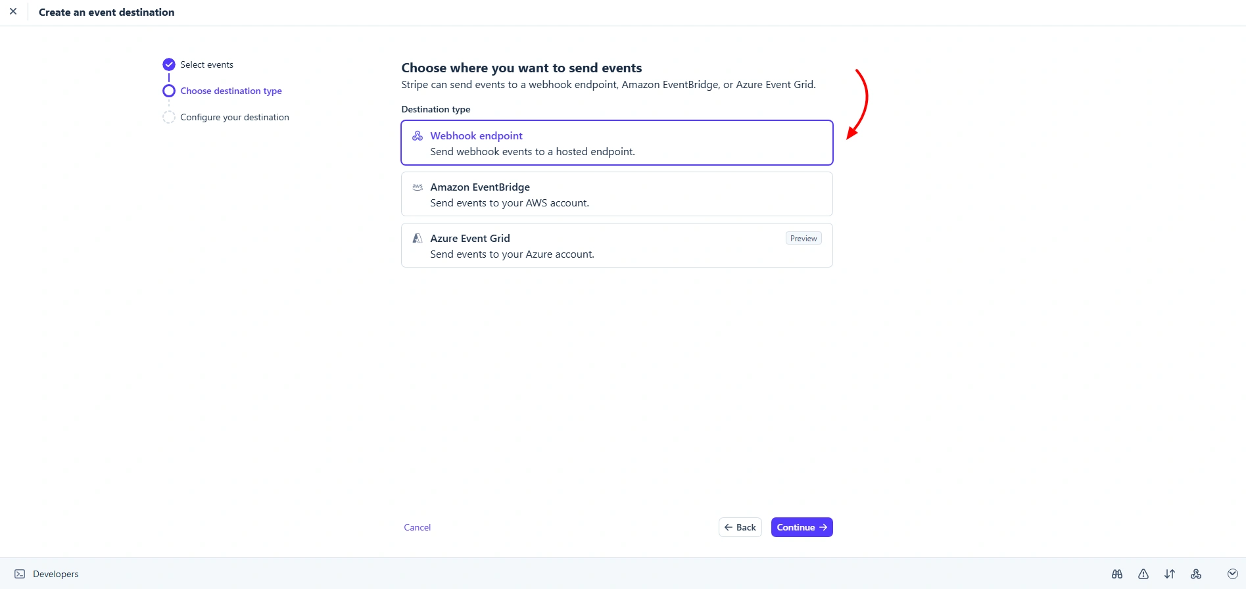Open the errors warning triangle icon
This screenshot has width=1246, height=589.
[x=1143, y=574]
